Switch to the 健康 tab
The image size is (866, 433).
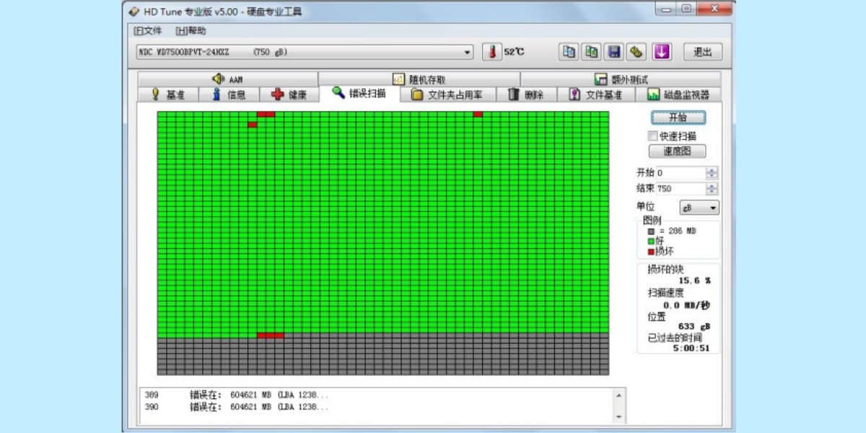click(289, 95)
